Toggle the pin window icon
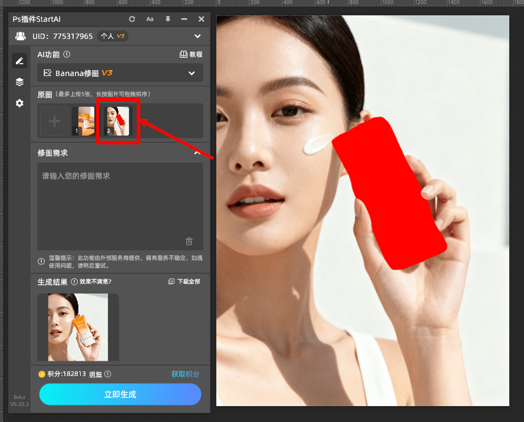Screen dimensions: 524x422 (x=168, y=19)
